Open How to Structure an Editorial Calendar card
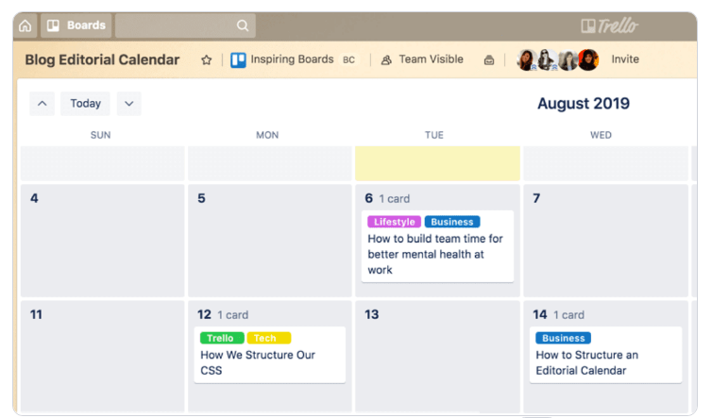712x418 pixels. [587, 362]
